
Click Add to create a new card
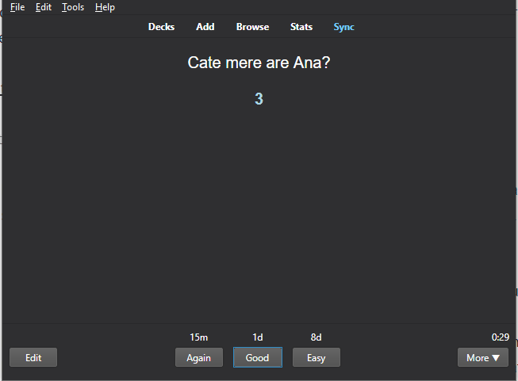coord(205,27)
